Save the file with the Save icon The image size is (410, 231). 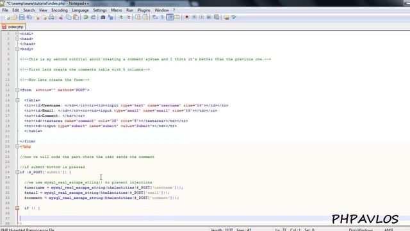coord(22,17)
